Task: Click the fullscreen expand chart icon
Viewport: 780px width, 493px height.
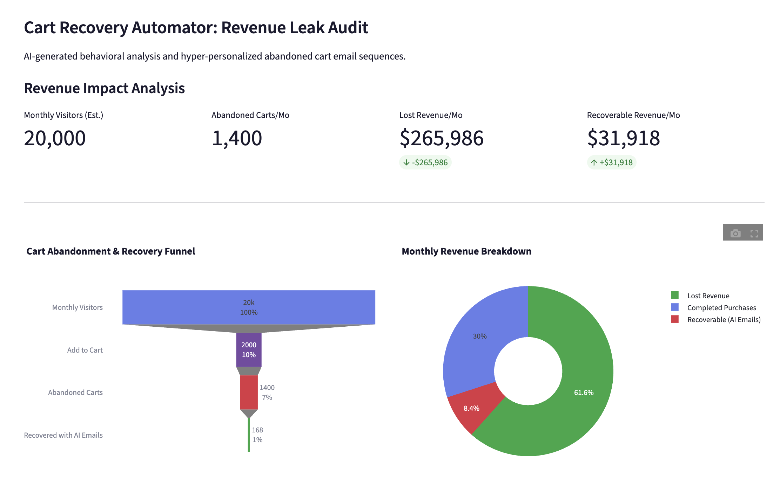Action: tap(754, 234)
